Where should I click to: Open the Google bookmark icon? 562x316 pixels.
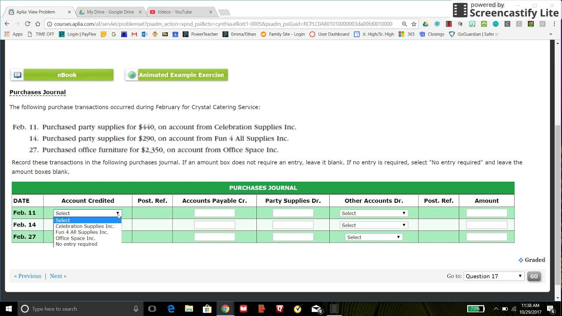114,34
